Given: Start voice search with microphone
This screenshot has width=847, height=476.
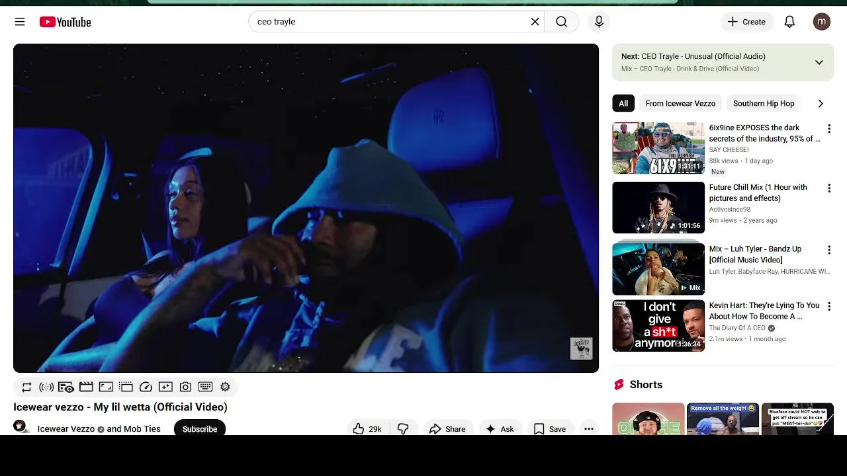Looking at the screenshot, I should pyautogui.click(x=599, y=22).
